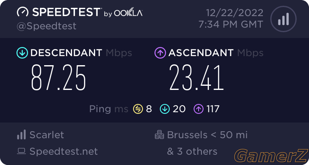This screenshot has width=309, height=165.
Task: Click the GamerZ watermark logo
Action: click(x=272, y=156)
